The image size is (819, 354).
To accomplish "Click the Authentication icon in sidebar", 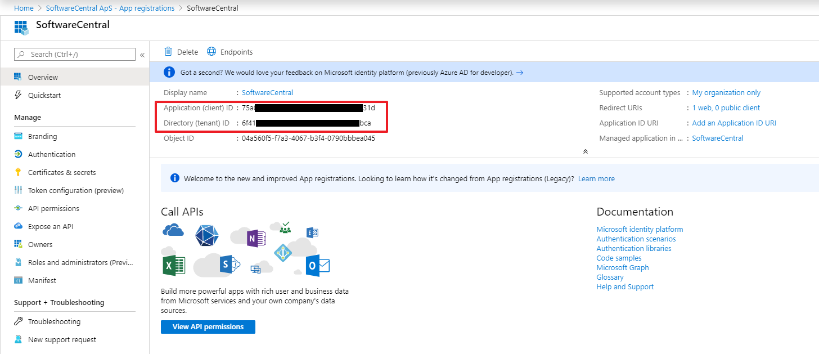I will tap(18, 154).
